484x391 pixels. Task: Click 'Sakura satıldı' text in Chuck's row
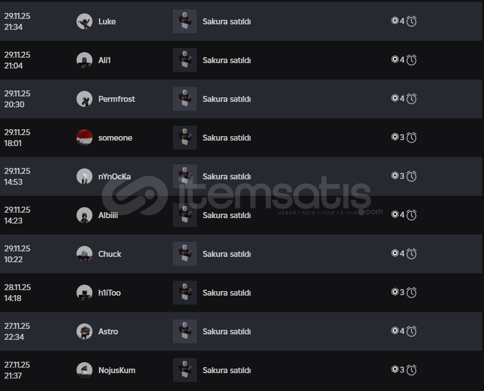(227, 254)
